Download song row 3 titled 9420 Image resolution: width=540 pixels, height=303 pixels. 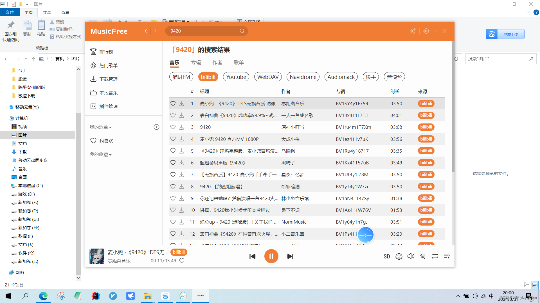(x=181, y=127)
